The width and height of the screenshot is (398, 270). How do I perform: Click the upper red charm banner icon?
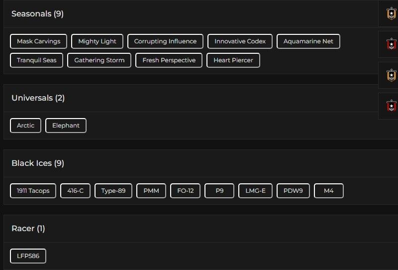click(392, 44)
